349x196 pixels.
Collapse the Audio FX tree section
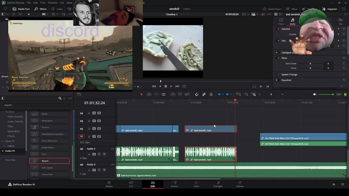(3, 151)
